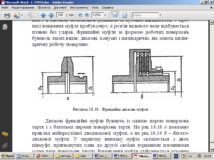
Task: Expand hidden tray icons with the chevron
Action: click(190, 156)
